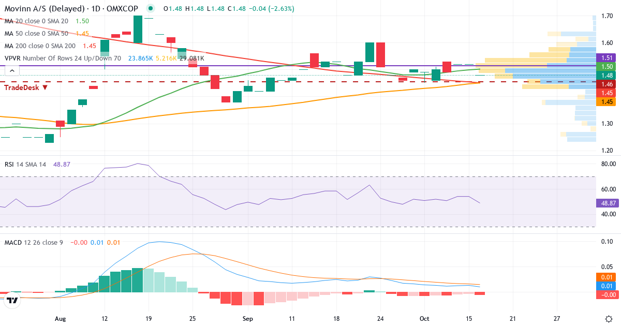Click the orange 1.45 price label
621x326 pixels.
(x=606, y=102)
